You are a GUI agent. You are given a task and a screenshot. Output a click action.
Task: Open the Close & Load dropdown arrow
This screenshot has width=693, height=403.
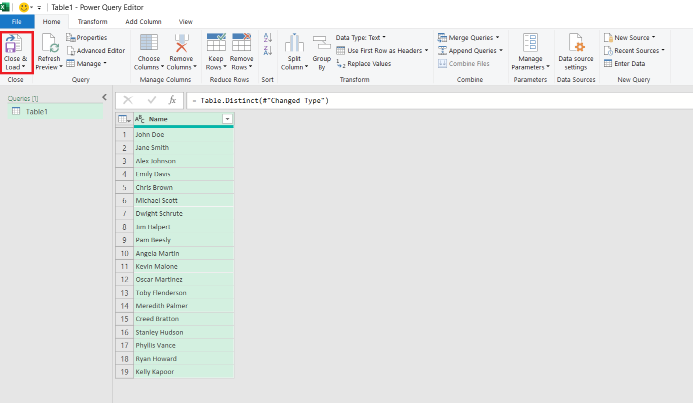23,67
